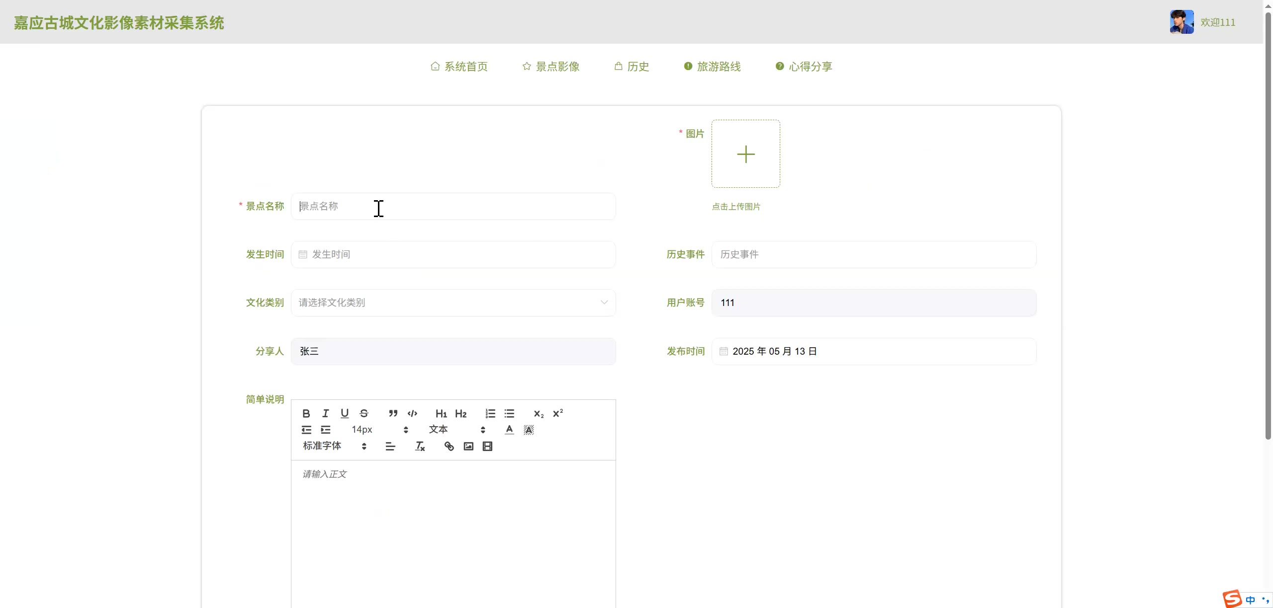
Task: Insert video into editor
Action: [487, 446]
